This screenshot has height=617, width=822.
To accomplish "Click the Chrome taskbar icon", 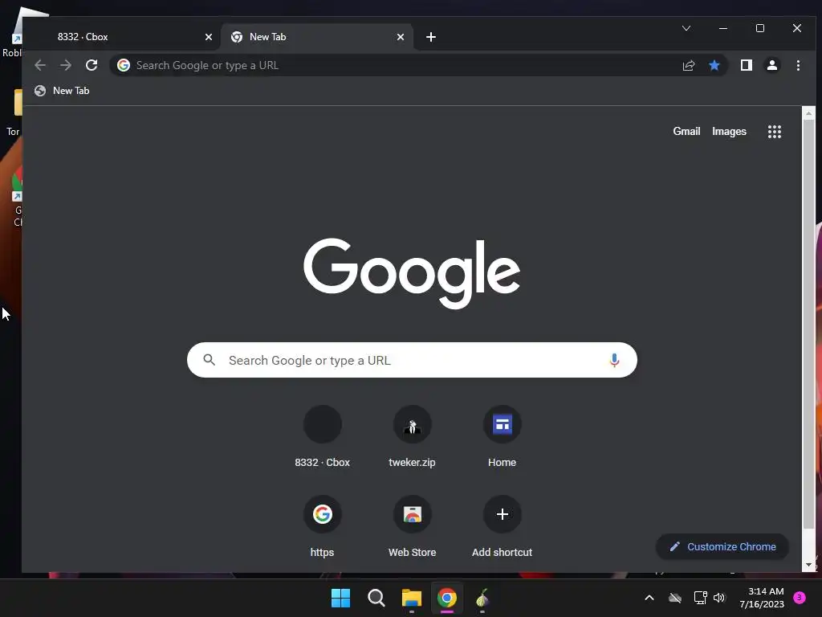I will click(446, 598).
